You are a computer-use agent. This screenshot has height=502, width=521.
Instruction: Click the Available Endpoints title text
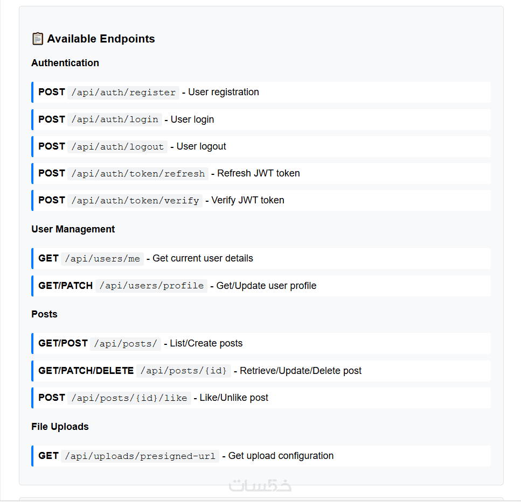(x=101, y=39)
